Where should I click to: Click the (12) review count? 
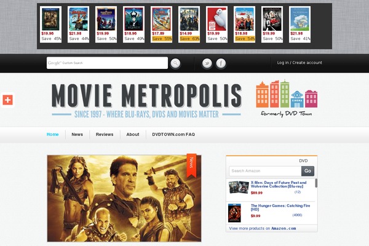298,192
